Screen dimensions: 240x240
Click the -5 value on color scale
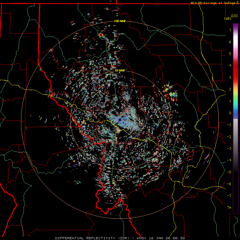coord(229,172)
